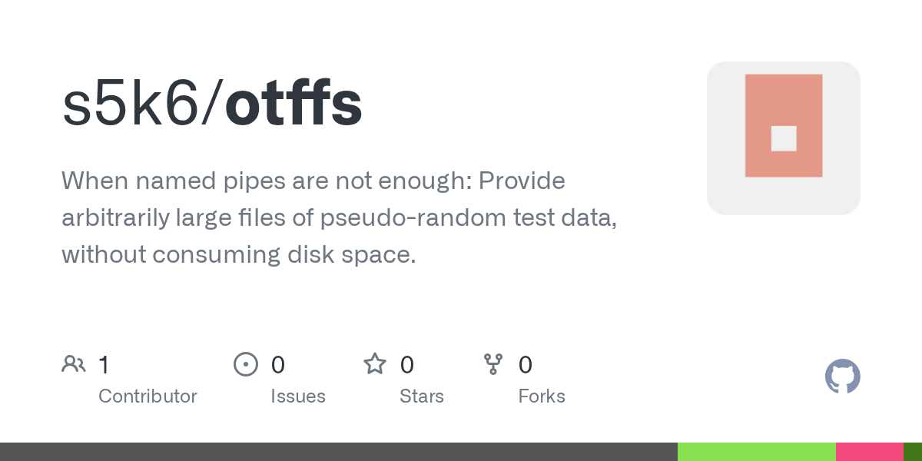
Task: Select the repository description text
Action: 339,217
